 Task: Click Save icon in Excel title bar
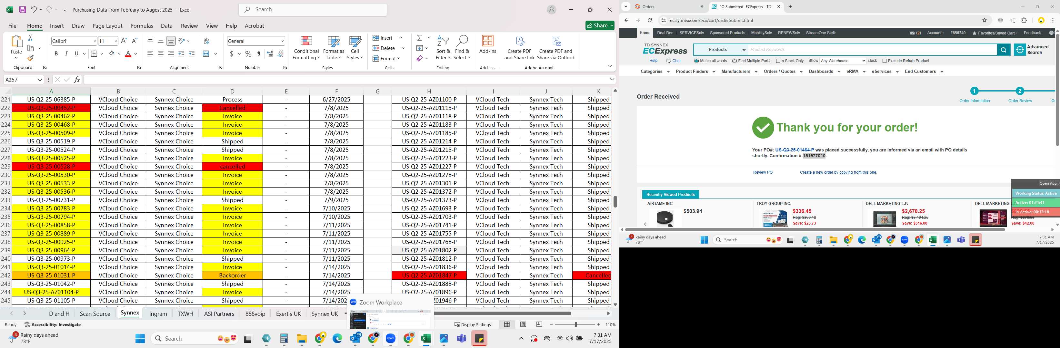(x=22, y=9)
